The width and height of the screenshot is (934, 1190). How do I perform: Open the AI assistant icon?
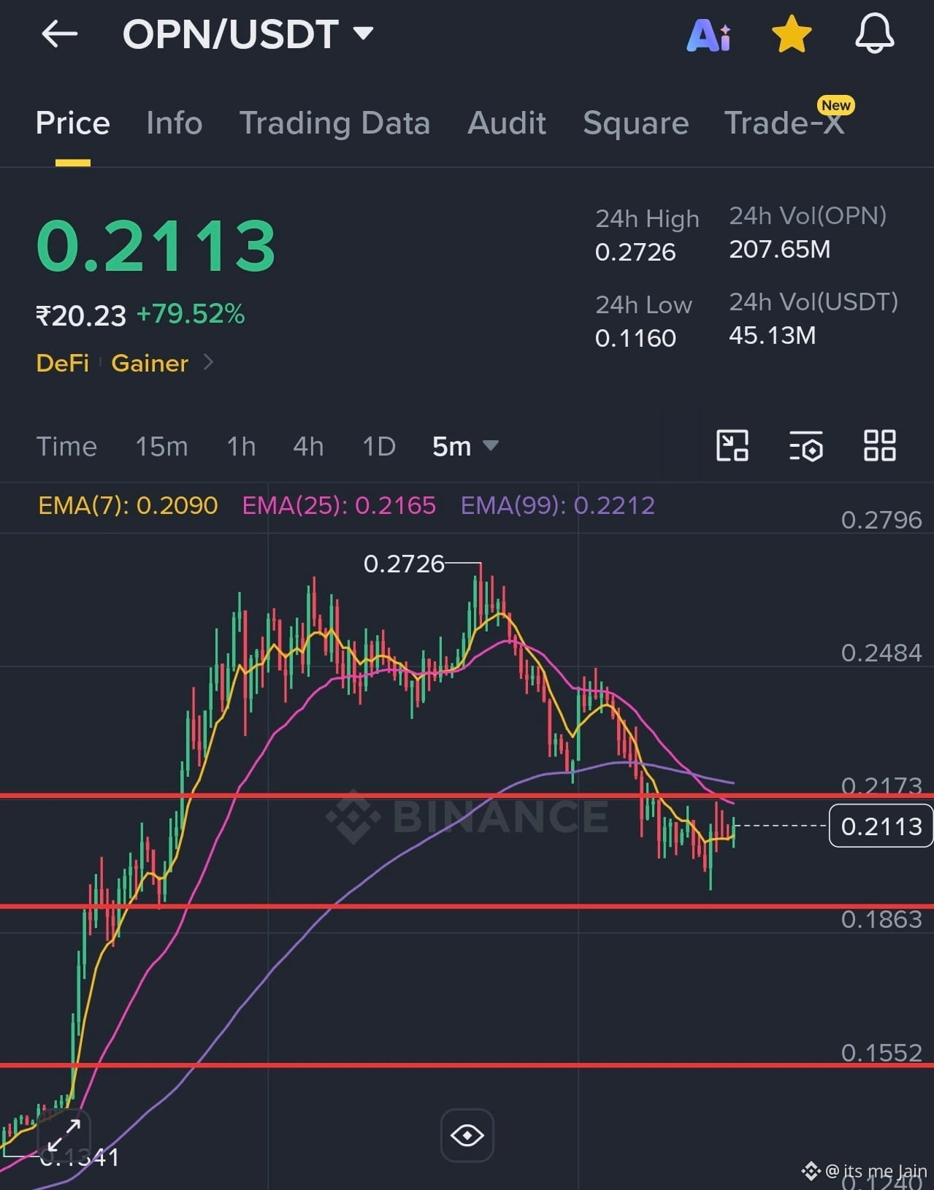coord(708,34)
